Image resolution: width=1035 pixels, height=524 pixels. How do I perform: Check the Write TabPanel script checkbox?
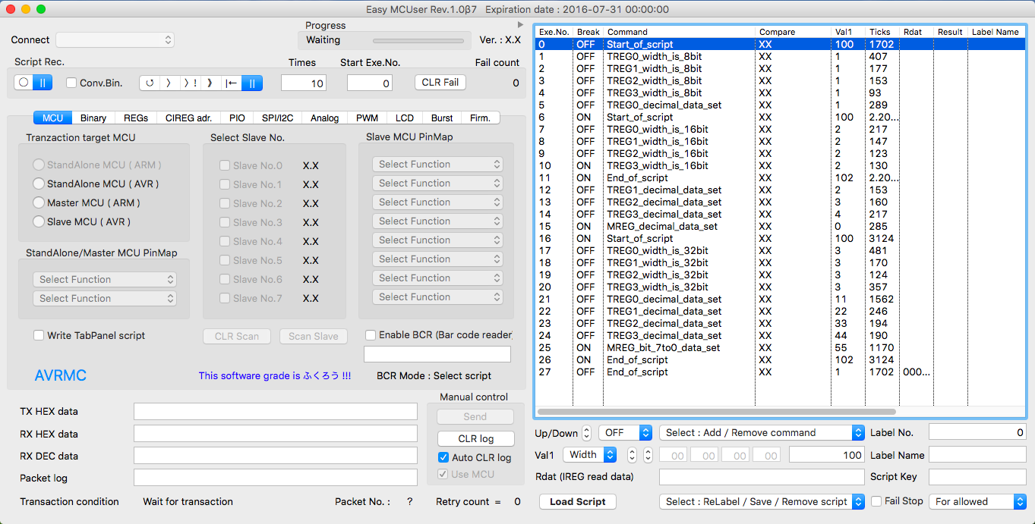click(x=39, y=335)
